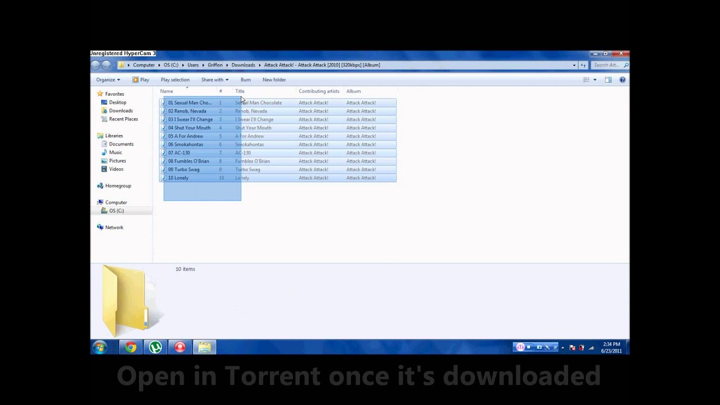The image size is (720, 405).
Task: Expand the Share with dropdown
Action: (214, 80)
